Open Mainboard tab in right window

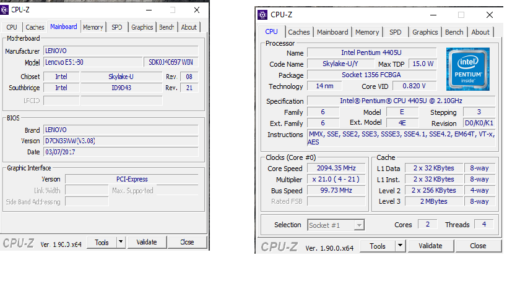tap(332, 32)
